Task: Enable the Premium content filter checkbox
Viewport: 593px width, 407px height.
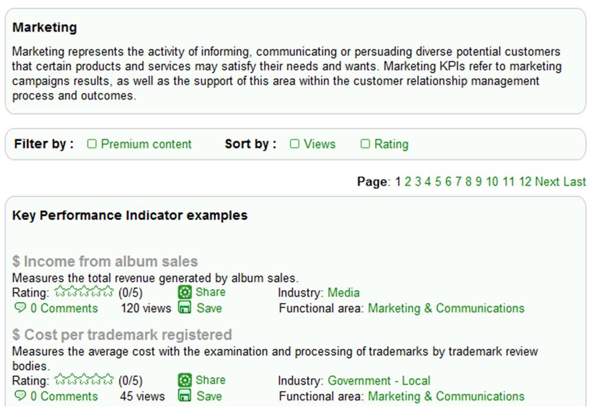Action: click(92, 144)
